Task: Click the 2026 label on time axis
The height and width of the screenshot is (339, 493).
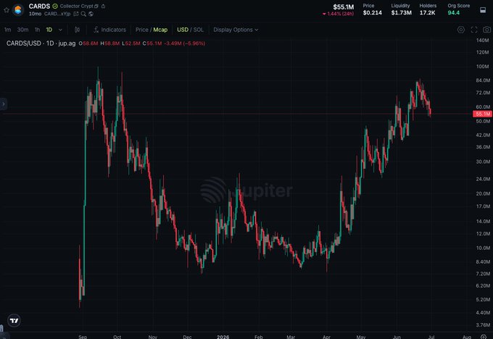Action: coord(223,337)
